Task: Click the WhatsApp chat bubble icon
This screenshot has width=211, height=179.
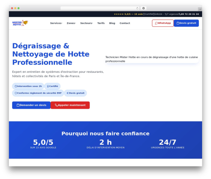Action: click(x=156, y=23)
